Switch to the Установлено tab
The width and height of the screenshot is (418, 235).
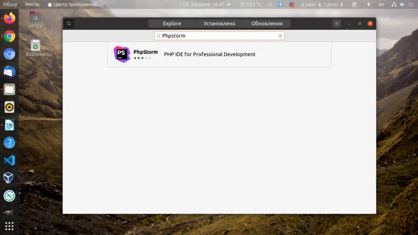tap(219, 23)
